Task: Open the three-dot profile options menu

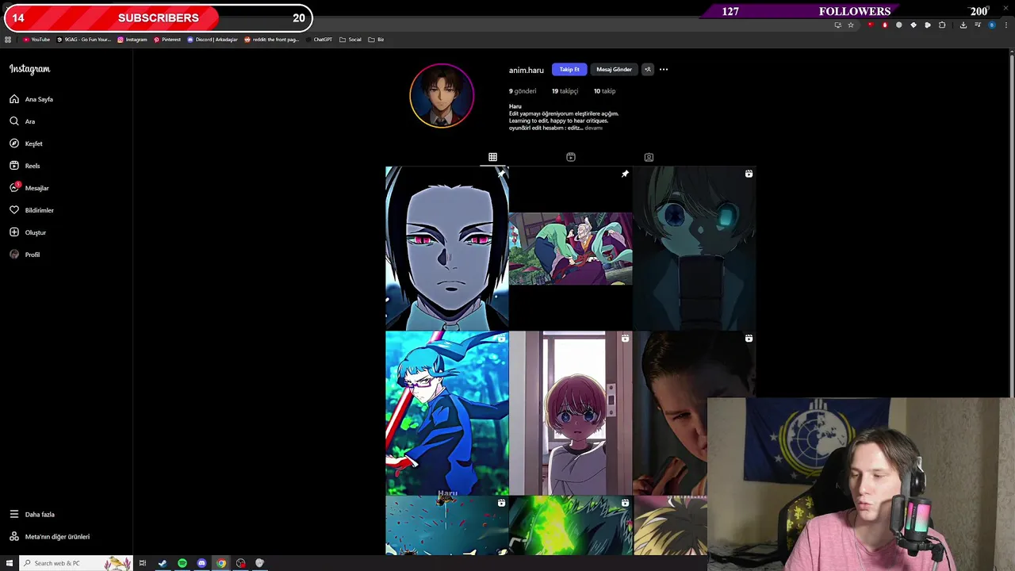Action: pyautogui.click(x=664, y=69)
